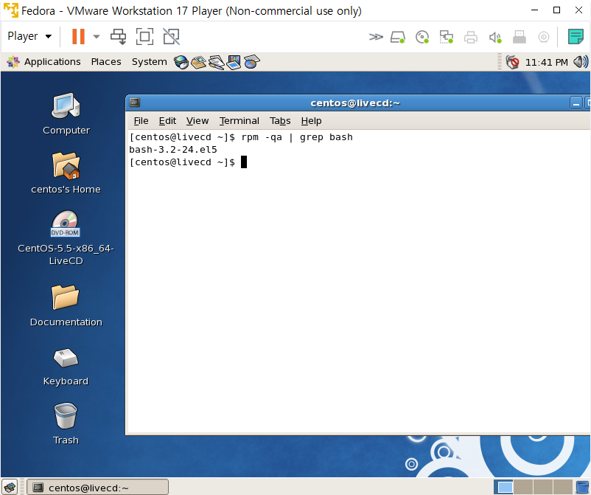Click the grayed-out camera device icon
Image resolution: width=591 pixels, height=495 pixels.
point(544,37)
